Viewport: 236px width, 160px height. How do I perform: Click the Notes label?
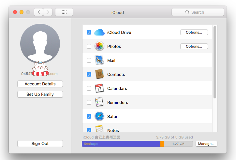coord(113,130)
